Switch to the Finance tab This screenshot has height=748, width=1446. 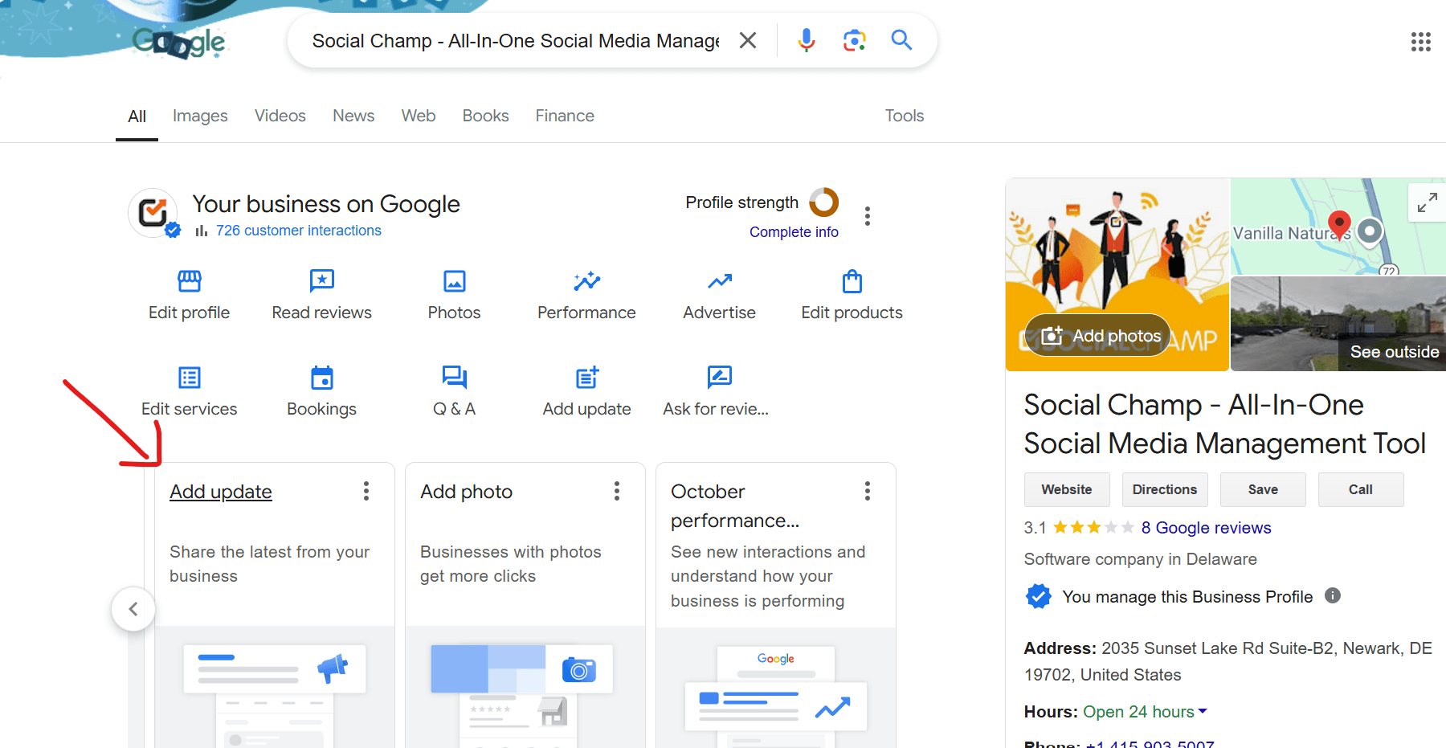pos(565,116)
